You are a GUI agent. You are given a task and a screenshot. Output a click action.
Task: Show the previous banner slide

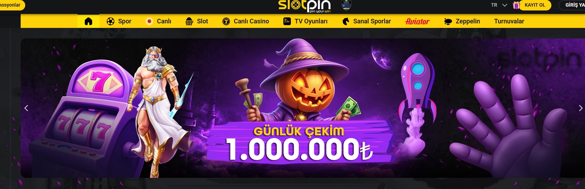(26, 108)
